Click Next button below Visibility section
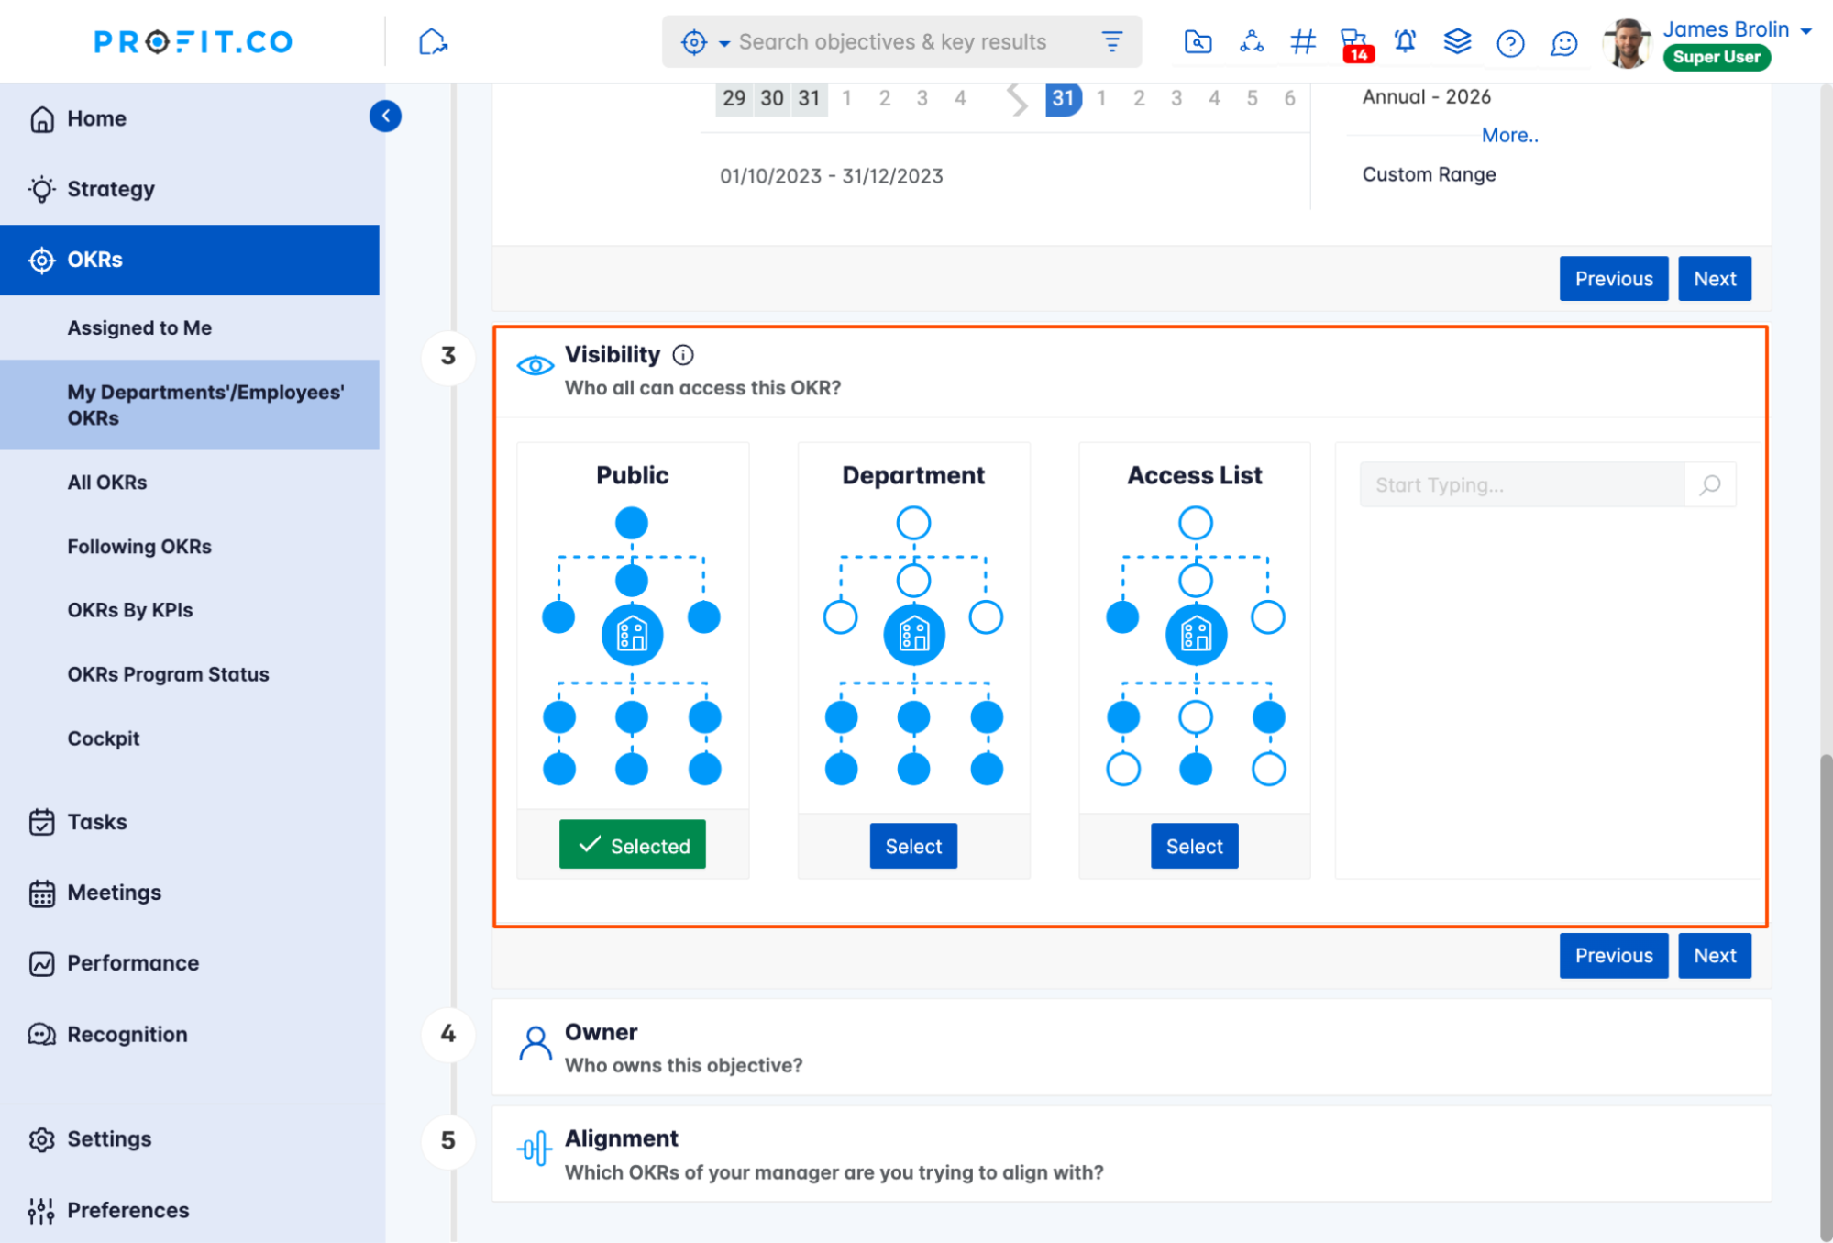 pos(1714,956)
